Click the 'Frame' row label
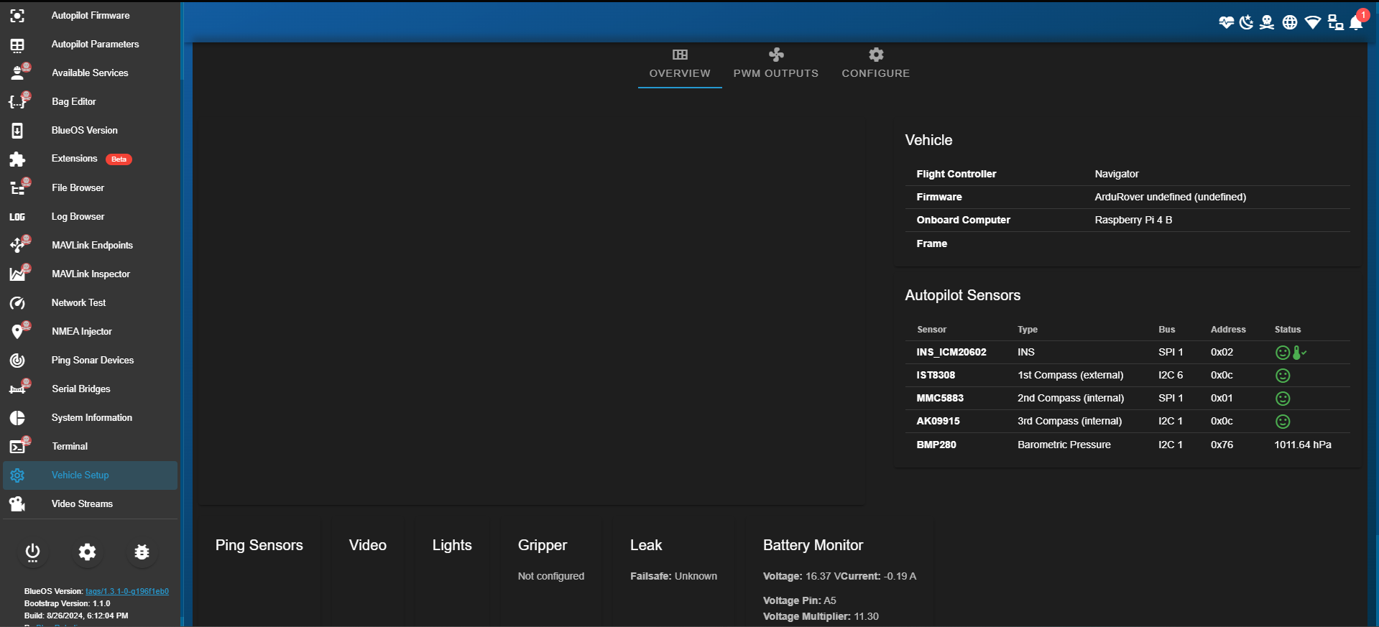Image resolution: width=1379 pixels, height=627 pixels. 932,243
